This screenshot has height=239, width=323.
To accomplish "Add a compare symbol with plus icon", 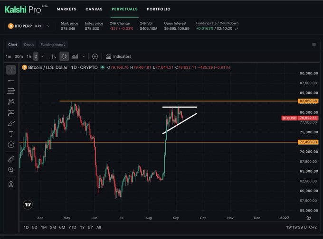I will (95, 56).
